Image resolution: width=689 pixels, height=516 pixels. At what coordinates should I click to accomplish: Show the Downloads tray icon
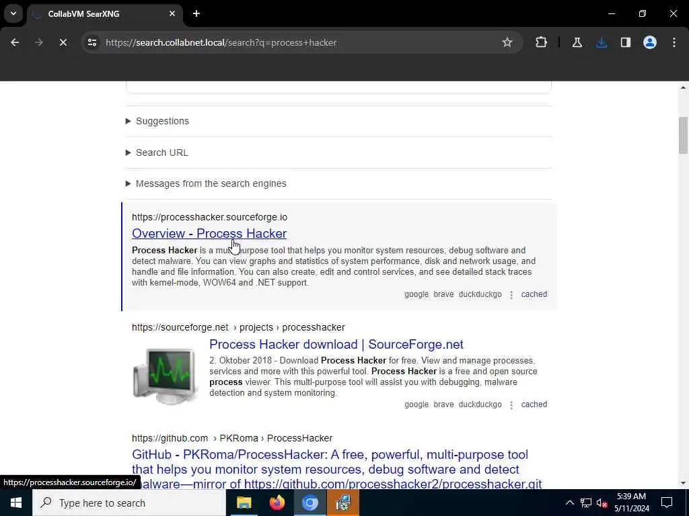pyautogui.click(x=602, y=42)
